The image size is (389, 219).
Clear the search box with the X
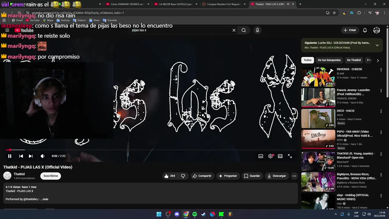tap(234, 30)
